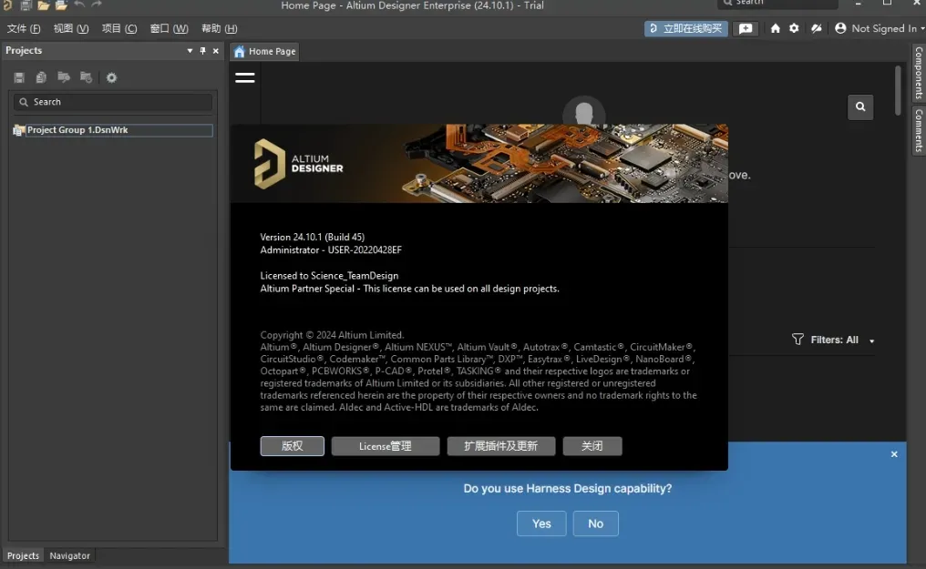Open the Components side panel tab
The height and width of the screenshot is (569, 926).
tap(919, 73)
